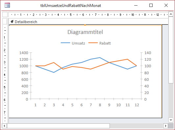Image resolution: width=175 pixels, height=130 pixels.
Task: Click the orange top-center resize handle of chart
Action: tap(85, 25)
